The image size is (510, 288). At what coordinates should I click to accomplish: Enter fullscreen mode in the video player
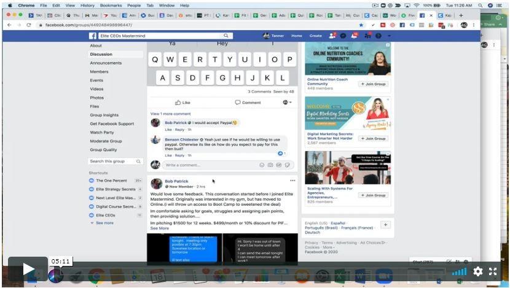click(493, 271)
